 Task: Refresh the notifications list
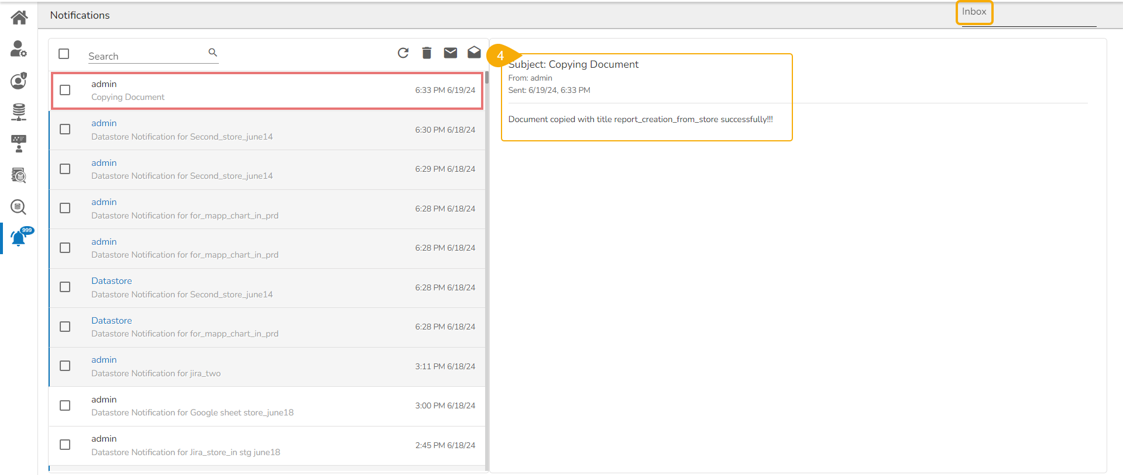[x=403, y=53]
